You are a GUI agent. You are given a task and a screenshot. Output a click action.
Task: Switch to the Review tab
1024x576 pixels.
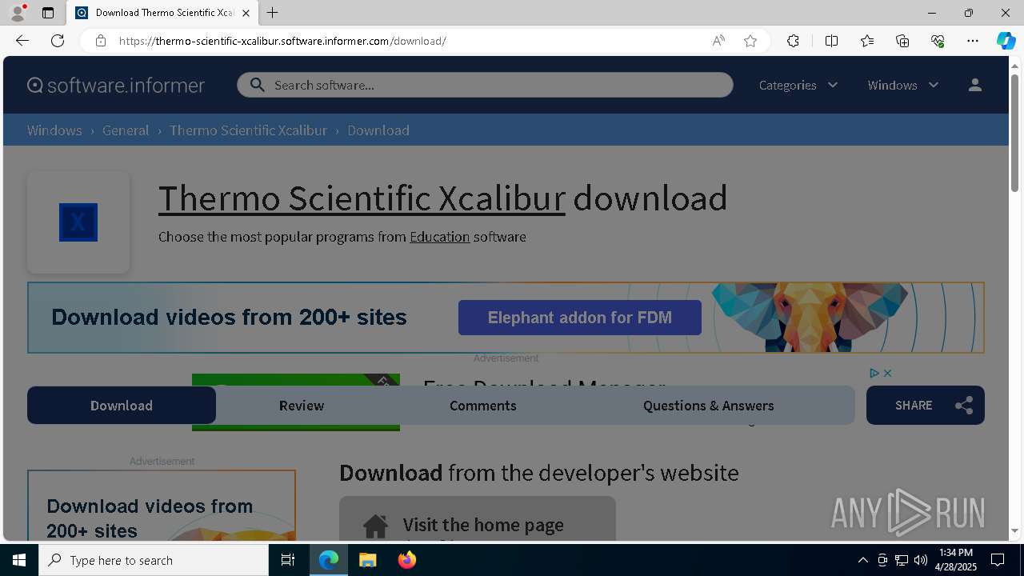click(x=302, y=406)
